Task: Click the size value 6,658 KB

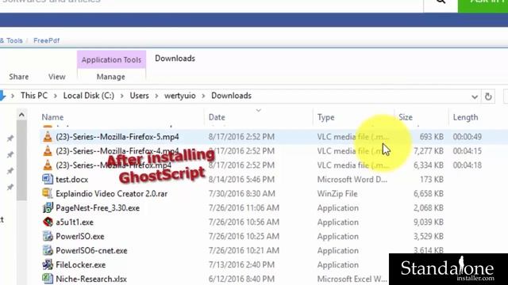Action: coord(429,193)
